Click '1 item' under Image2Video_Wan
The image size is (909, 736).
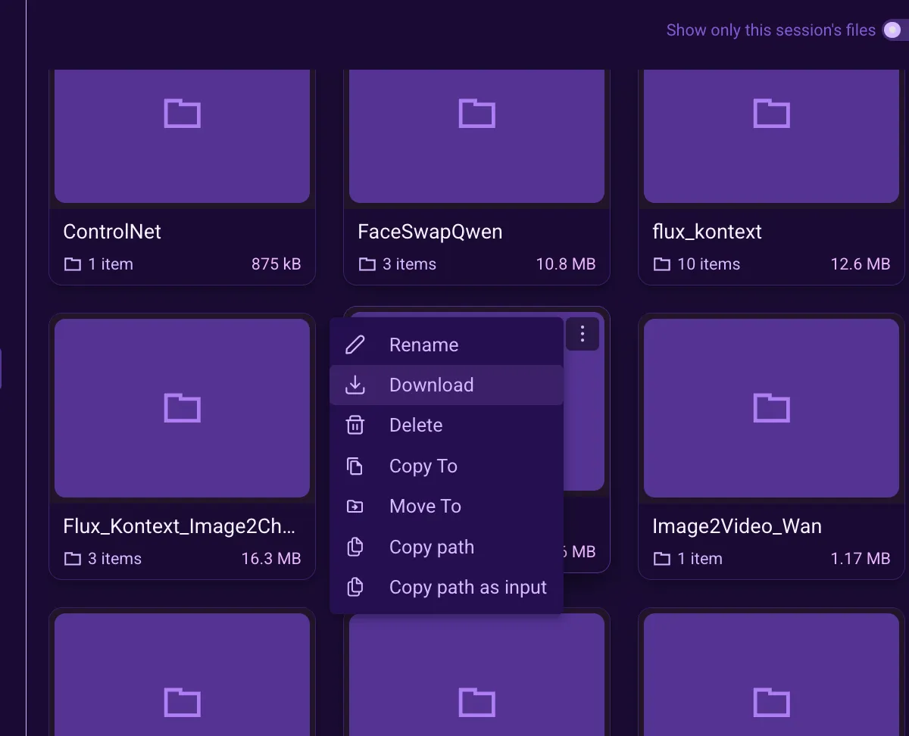700,559
